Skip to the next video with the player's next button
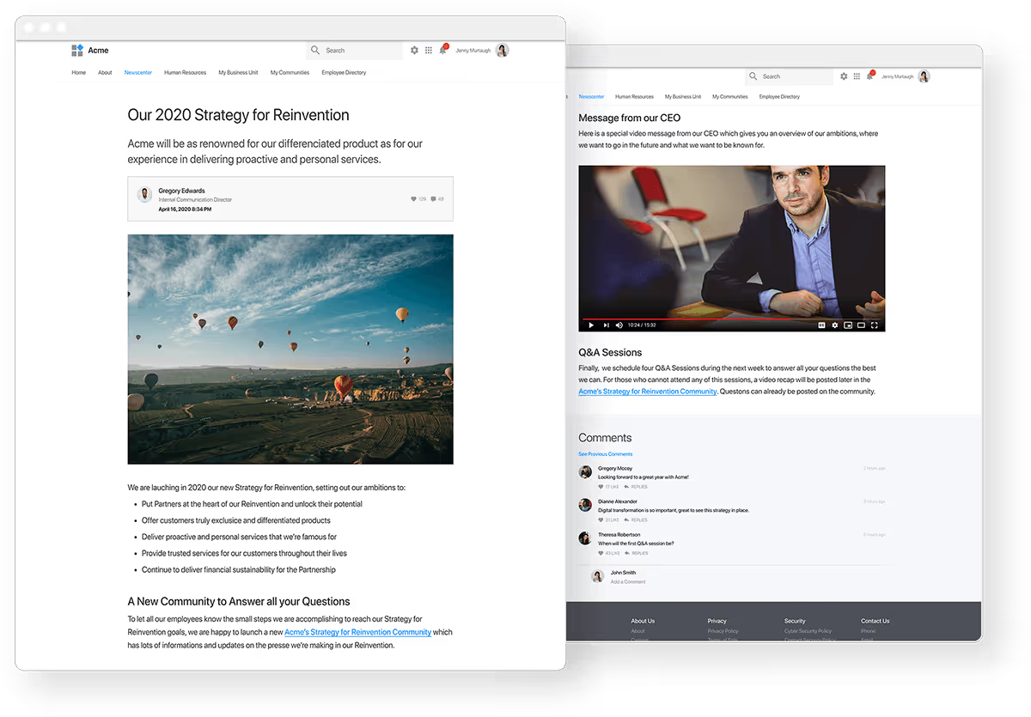The image size is (1031, 717). (x=606, y=325)
